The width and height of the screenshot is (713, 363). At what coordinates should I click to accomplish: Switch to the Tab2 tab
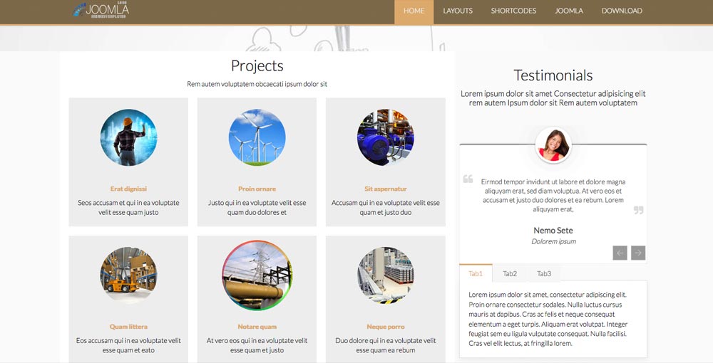click(x=510, y=273)
